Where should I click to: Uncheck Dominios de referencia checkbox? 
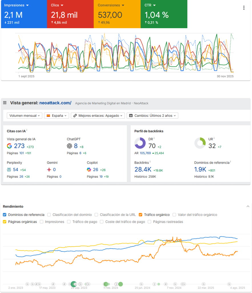tap(5, 215)
